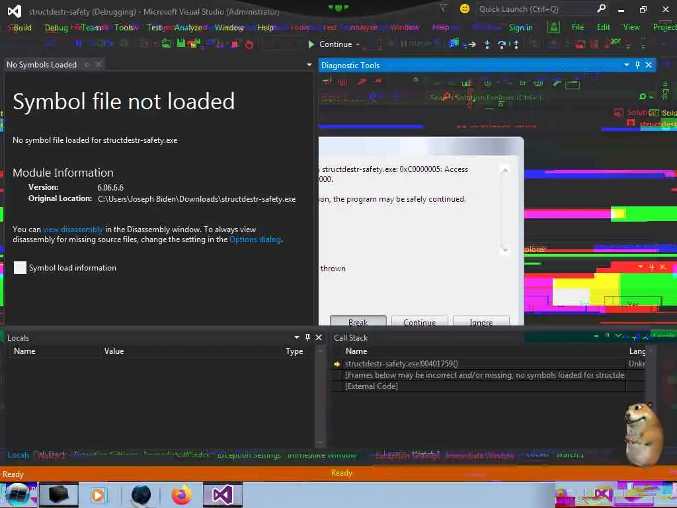
Task: Close the Locals panel
Action: [x=319, y=337]
